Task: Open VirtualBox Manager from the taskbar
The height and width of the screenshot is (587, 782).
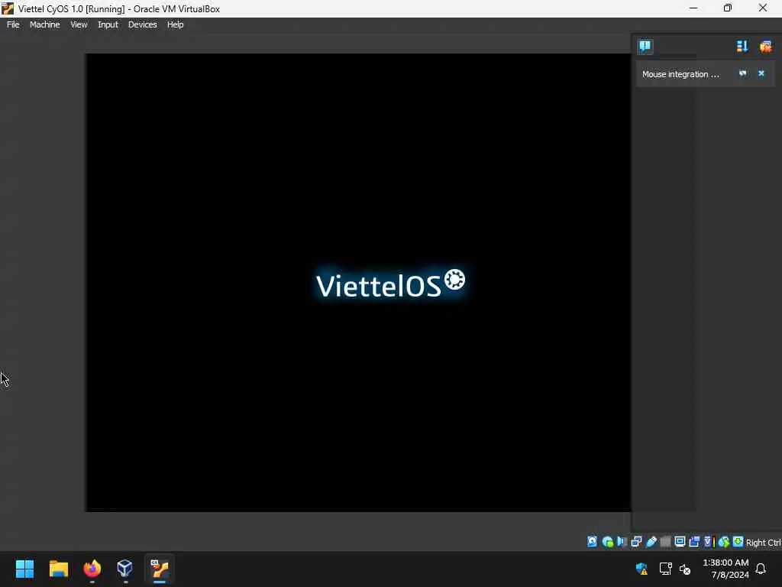Action: click(x=124, y=569)
